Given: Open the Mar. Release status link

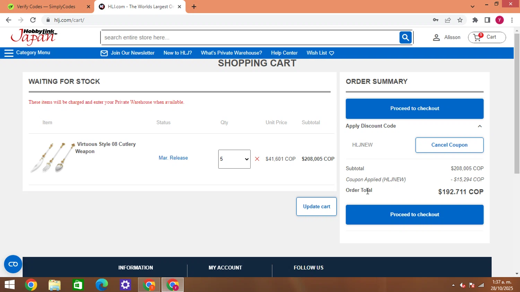Looking at the screenshot, I should coord(173,158).
